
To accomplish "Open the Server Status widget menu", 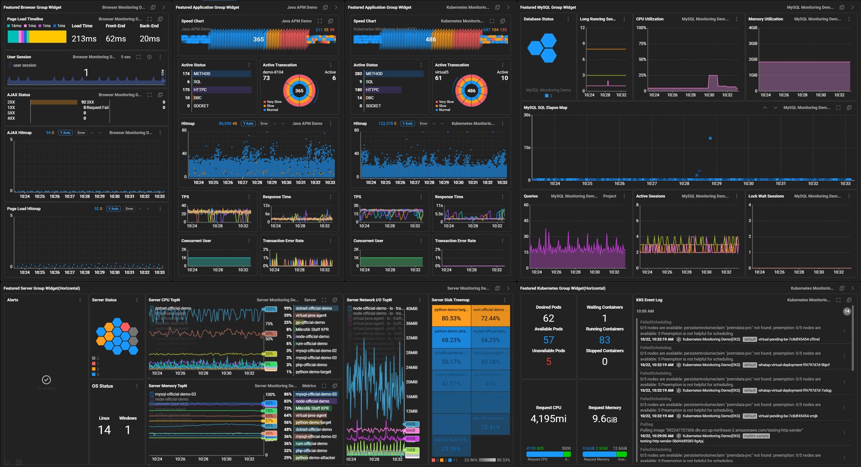I will click(137, 300).
